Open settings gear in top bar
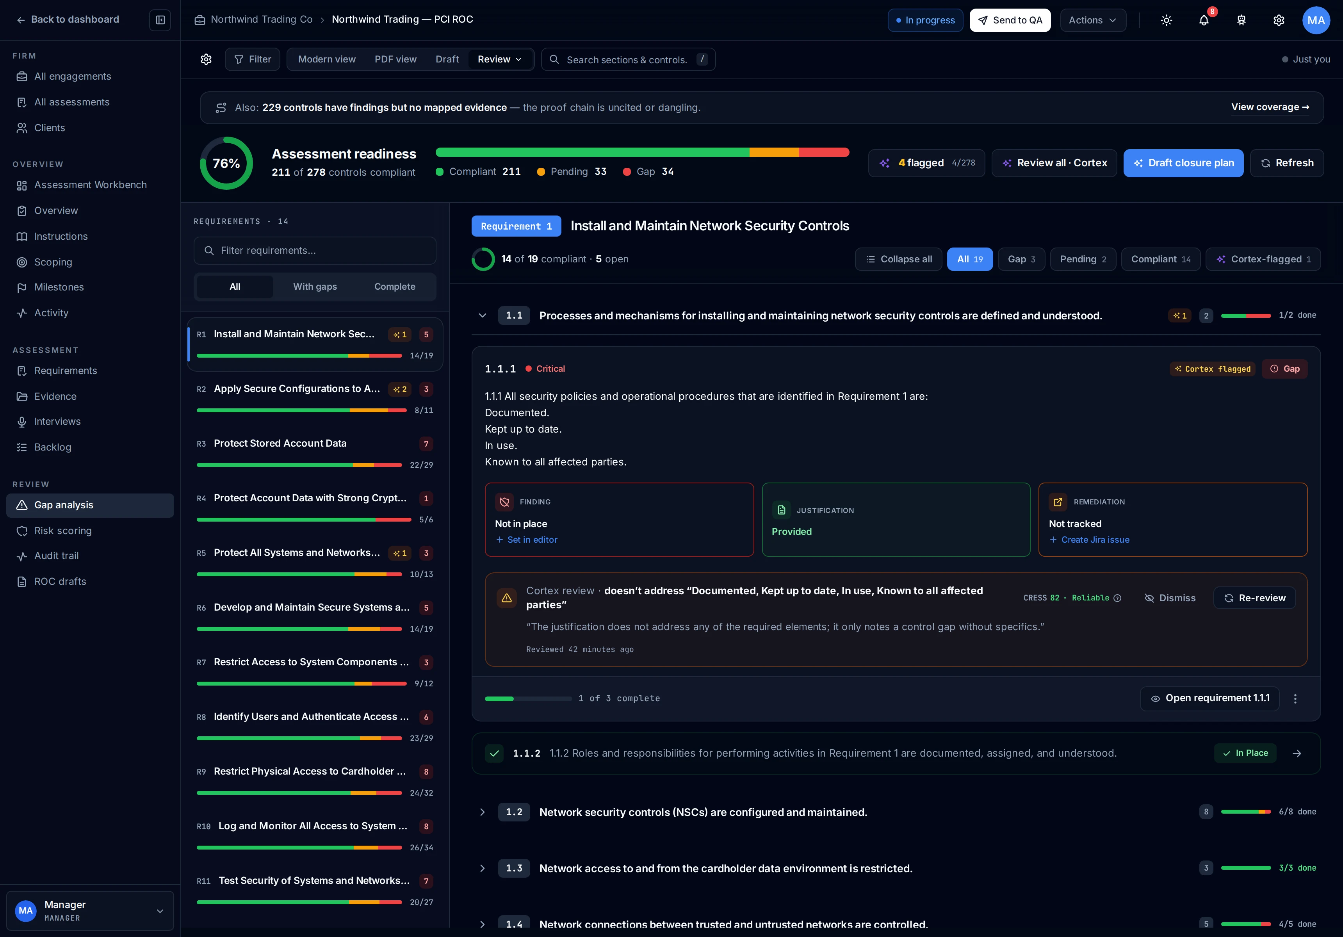 [x=1279, y=20]
